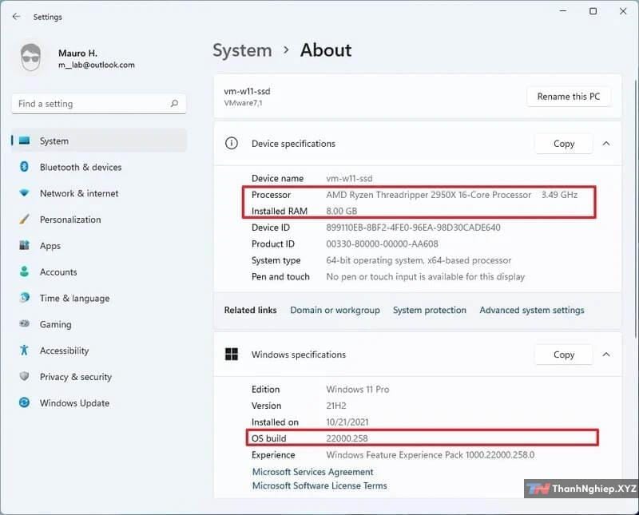This screenshot has height=515, width=639.
Task: Click the Time & language globe icon
Action: coord(25,298)
